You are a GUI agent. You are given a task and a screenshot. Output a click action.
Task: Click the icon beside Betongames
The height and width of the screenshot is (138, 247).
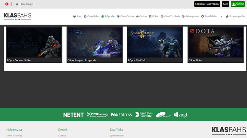183,16
